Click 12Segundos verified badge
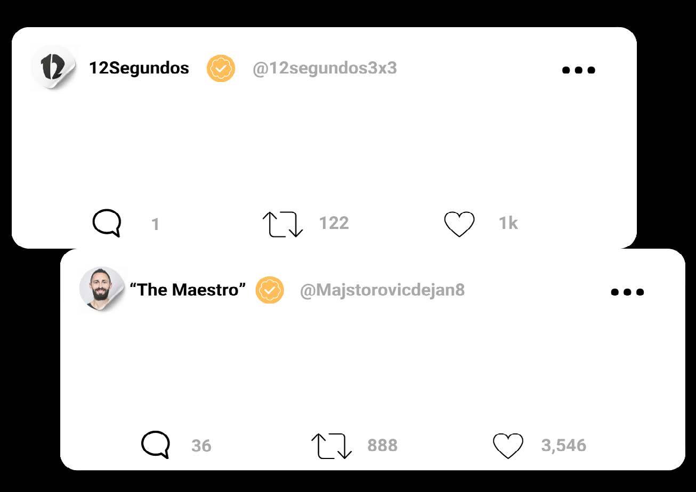The height and width of the screenshot is (492, 696). [221, 69]
